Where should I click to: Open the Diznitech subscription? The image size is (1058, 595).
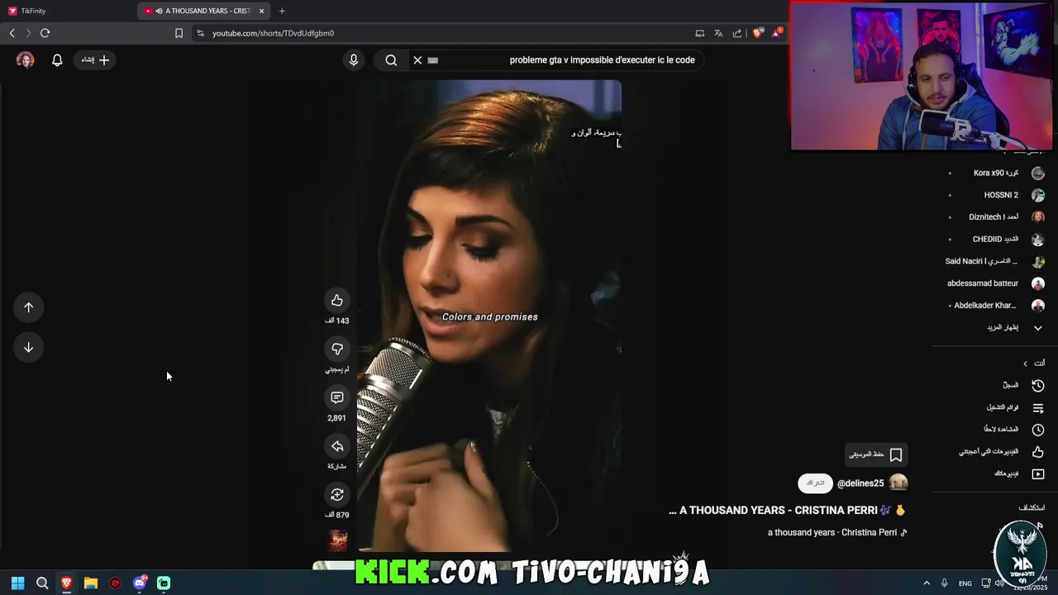pyautogui.click(x=995, y=217)
